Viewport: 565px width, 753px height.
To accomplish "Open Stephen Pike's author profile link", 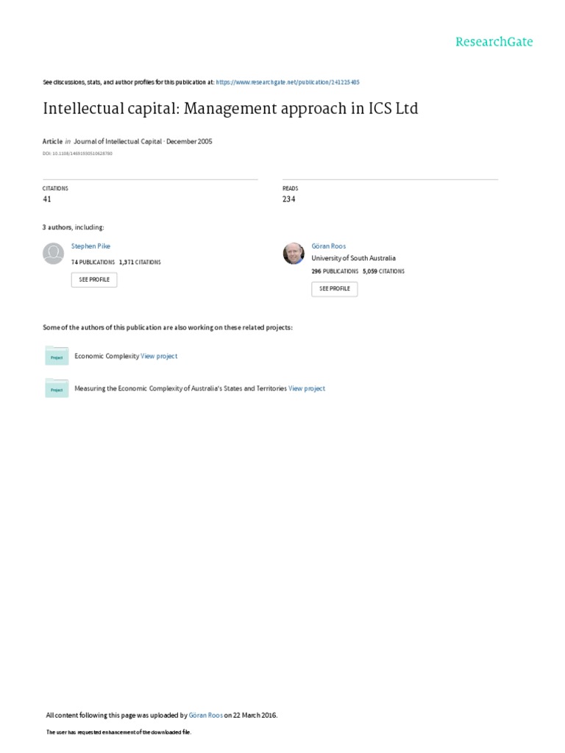I will pyautogui.click(x=90, y=246).
